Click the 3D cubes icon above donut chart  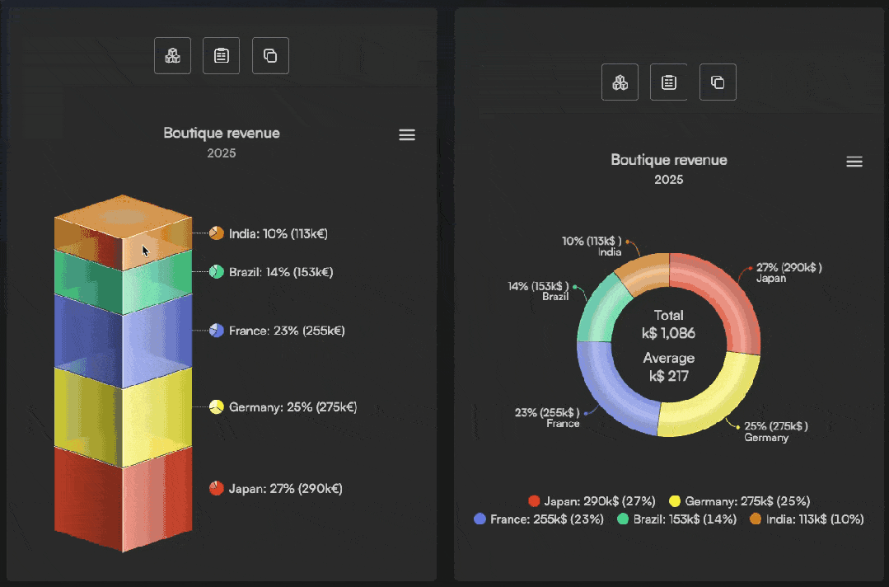coord(620,82)
